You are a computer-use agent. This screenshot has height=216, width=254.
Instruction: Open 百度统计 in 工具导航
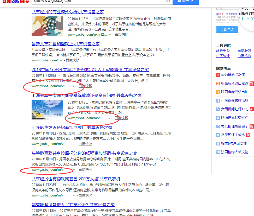pos(223,56)
